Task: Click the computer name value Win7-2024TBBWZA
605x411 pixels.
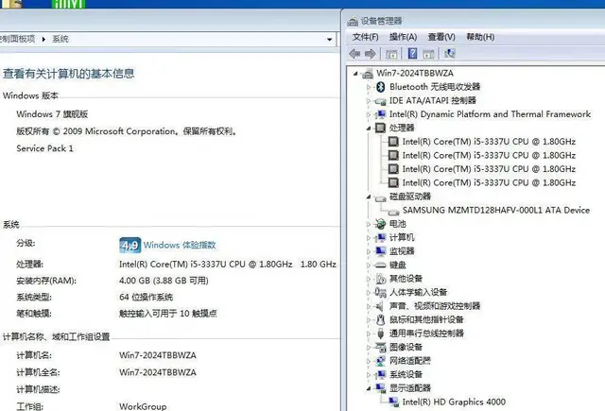Action: click(158, 355)
